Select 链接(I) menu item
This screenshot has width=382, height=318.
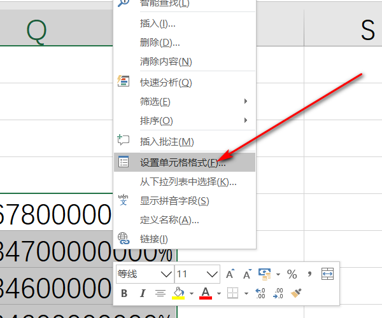click(x=185, y=239)
